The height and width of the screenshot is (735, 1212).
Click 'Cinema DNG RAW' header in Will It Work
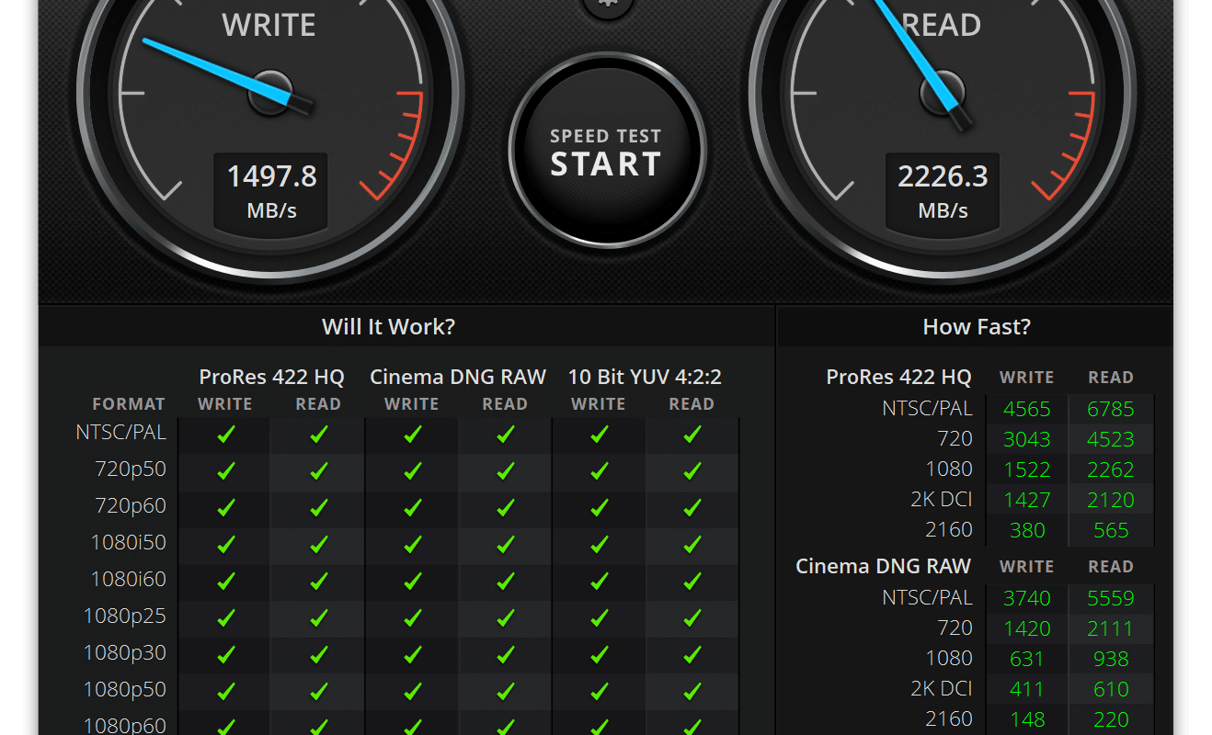(x=458, y=377)
